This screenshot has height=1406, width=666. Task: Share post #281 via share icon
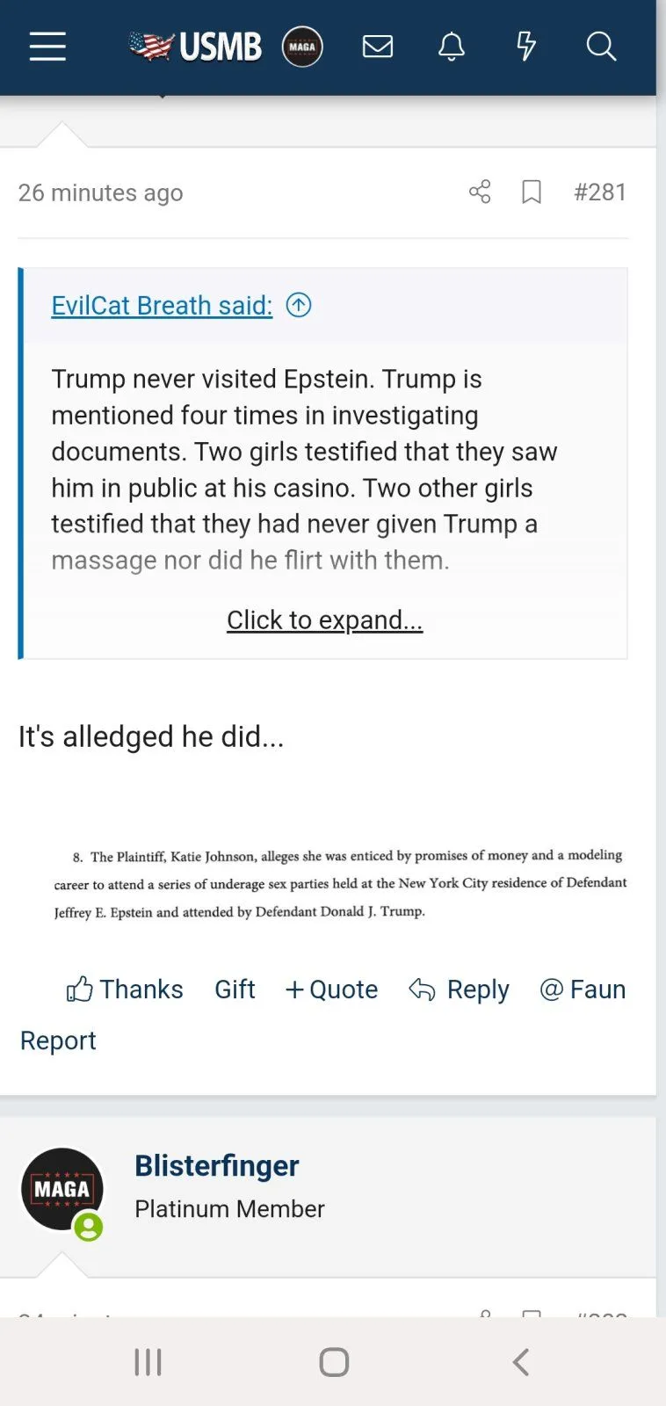[x=480, y=192]
